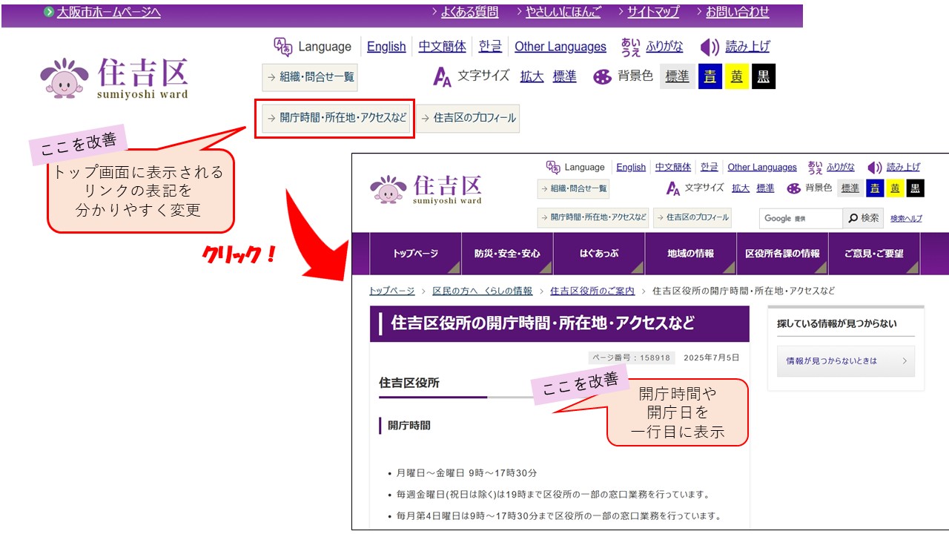Expand 情報が見つからないときは chevron item

pos(845,361)
